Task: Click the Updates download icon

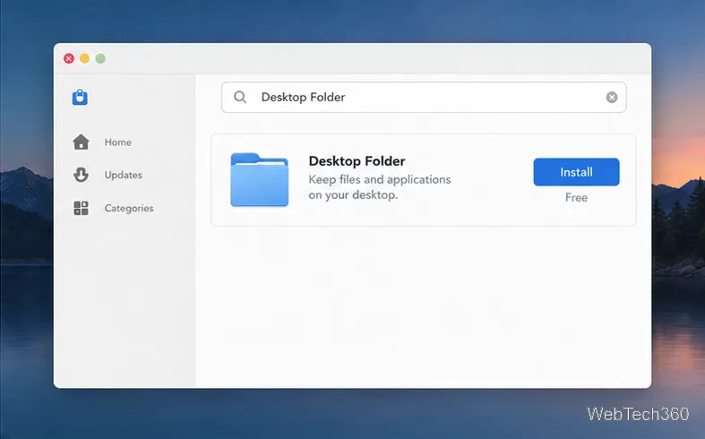Action: click(81, 175)
